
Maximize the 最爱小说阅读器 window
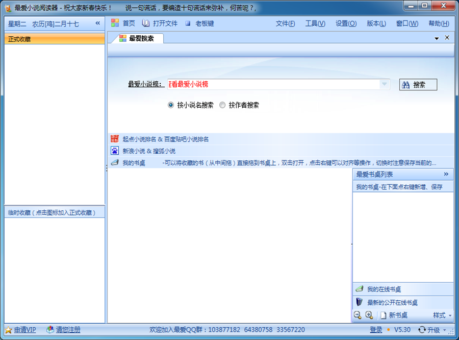424,6
